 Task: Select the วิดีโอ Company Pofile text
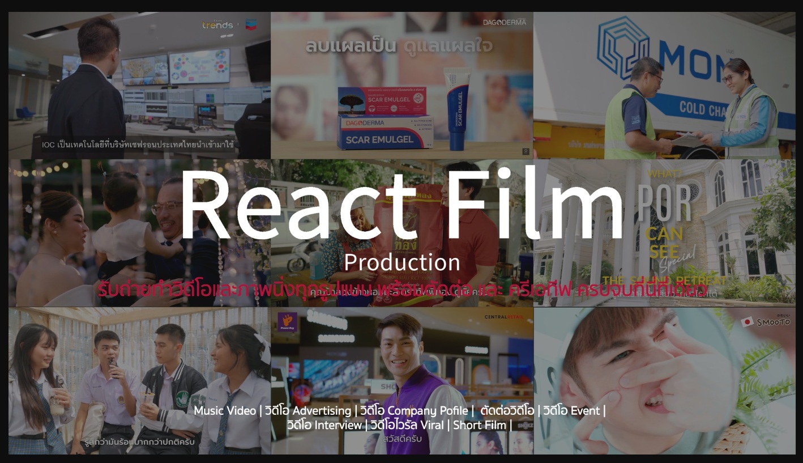click(414, 411)
